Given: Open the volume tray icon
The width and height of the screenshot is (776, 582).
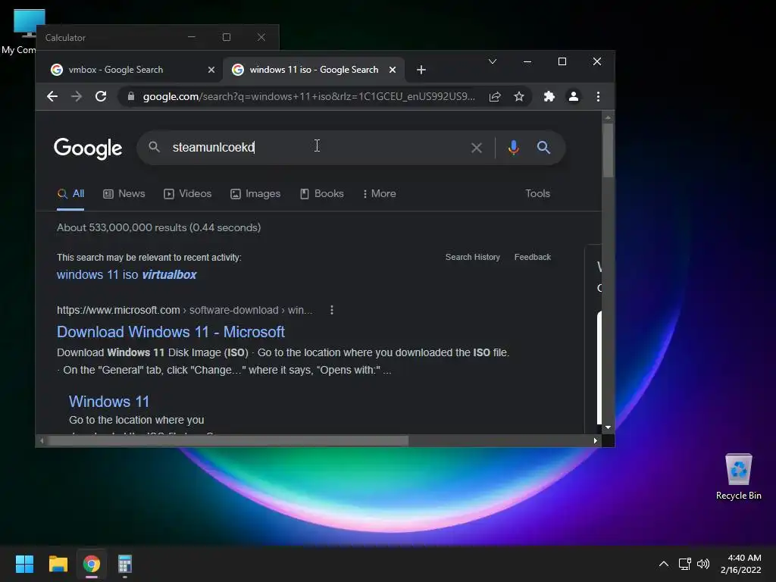Looking at the screenshot, I should [702, 564].
